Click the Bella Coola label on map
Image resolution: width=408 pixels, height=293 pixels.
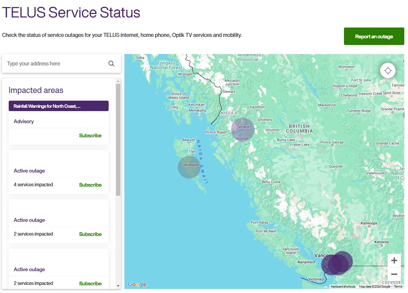271,182
